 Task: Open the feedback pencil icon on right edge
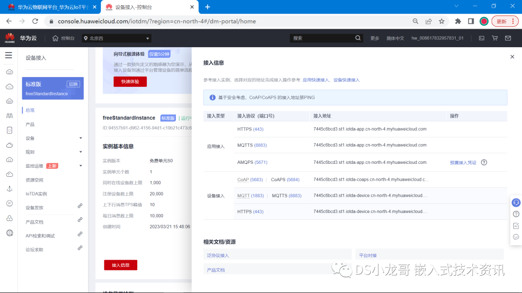[516, 225]
